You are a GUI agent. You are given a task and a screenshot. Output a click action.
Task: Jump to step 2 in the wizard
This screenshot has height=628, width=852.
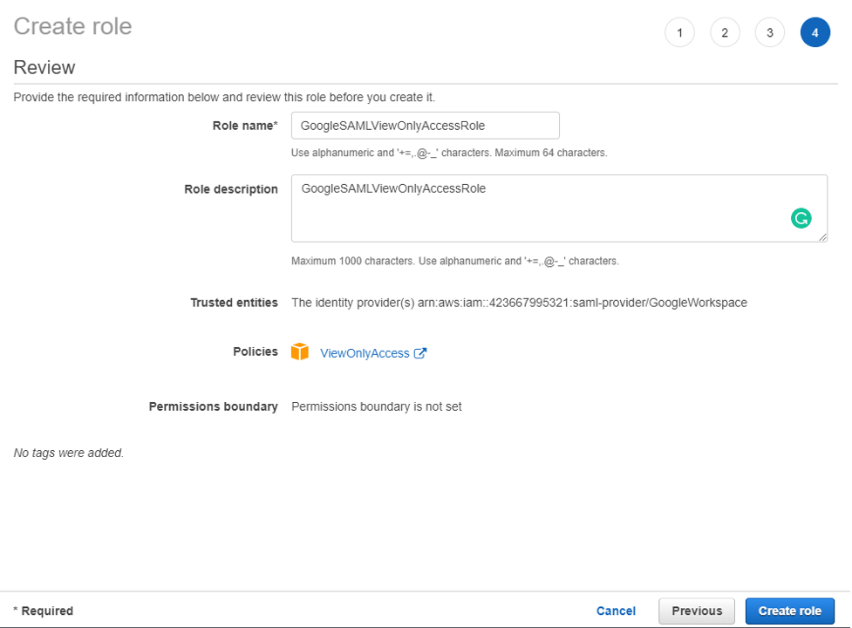click(x=725, y=31)
